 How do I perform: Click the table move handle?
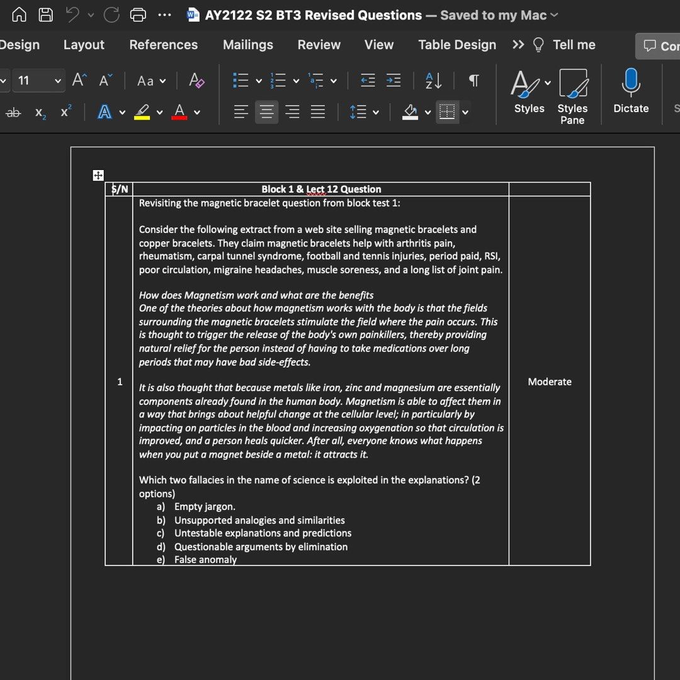pyautogui.click(x=98, y=176)
